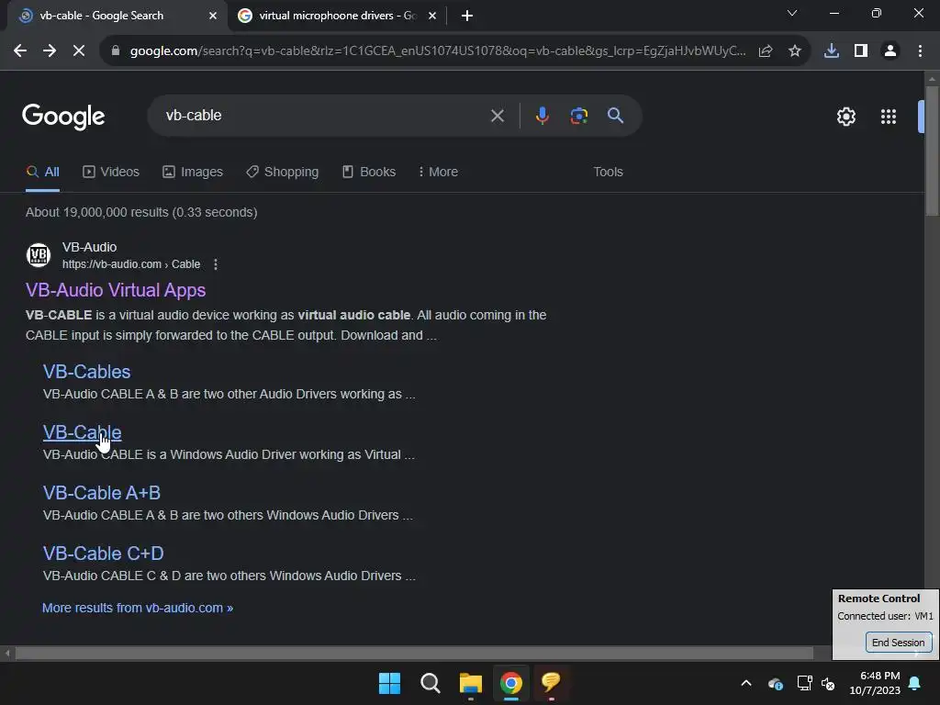The image size is (940, 705).
Task: Expand the More search filters
Action: (x=438, y=172)
